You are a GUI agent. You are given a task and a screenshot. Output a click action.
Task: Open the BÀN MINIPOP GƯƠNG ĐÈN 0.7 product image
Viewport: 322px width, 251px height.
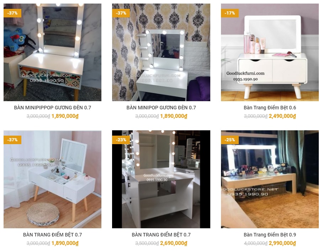point(161,52)
